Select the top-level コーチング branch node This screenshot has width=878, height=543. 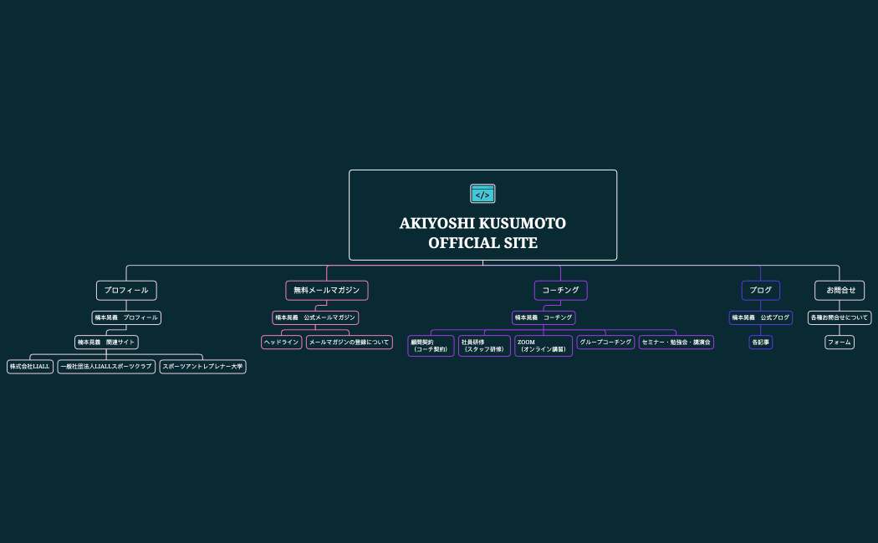tap(560, 291)
